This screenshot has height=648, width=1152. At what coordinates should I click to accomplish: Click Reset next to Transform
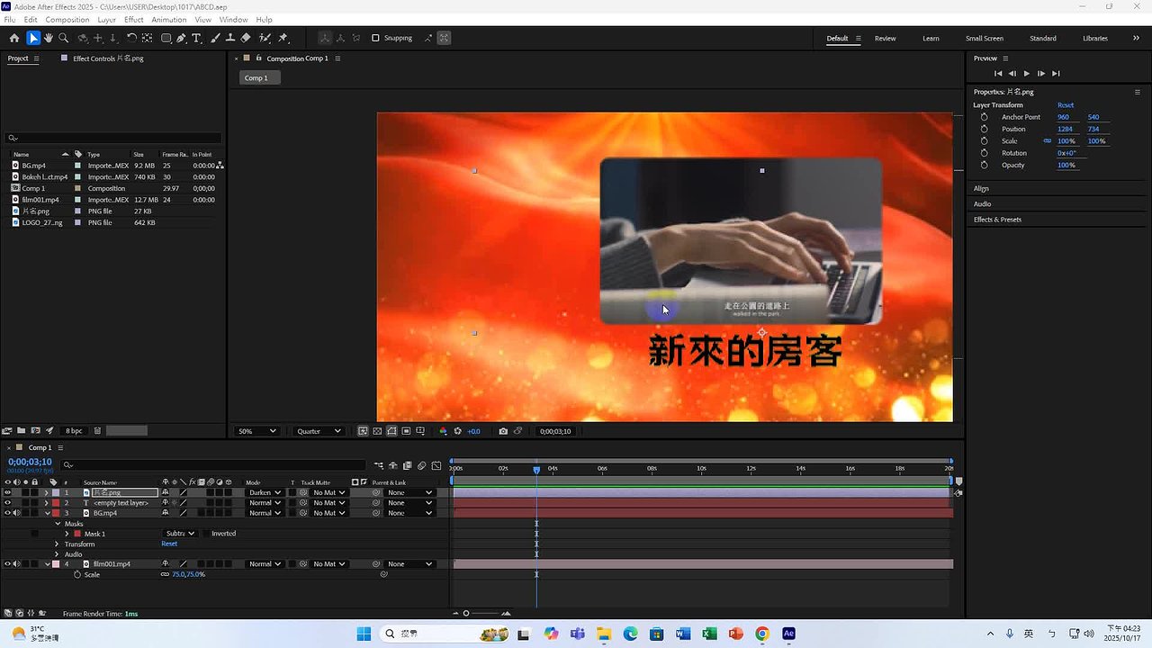coord(169,543)
